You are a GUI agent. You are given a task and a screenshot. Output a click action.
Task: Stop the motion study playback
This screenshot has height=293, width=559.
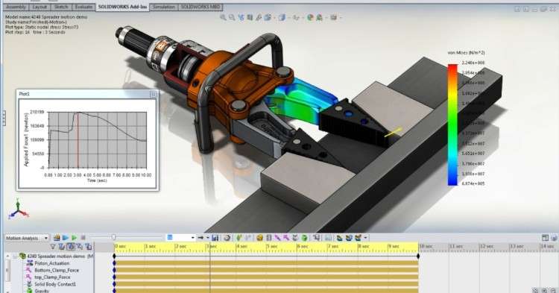pos(83,238)
